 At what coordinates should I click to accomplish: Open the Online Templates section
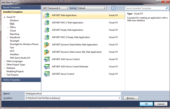(21, 80)
